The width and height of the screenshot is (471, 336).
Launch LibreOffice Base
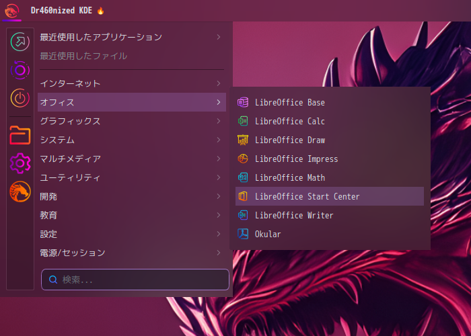click(x=330, y=102)
